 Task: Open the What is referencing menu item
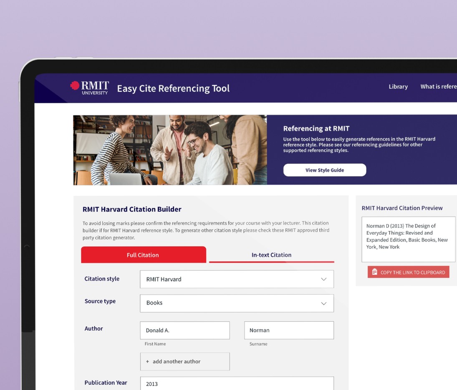[x=439, y=86]
